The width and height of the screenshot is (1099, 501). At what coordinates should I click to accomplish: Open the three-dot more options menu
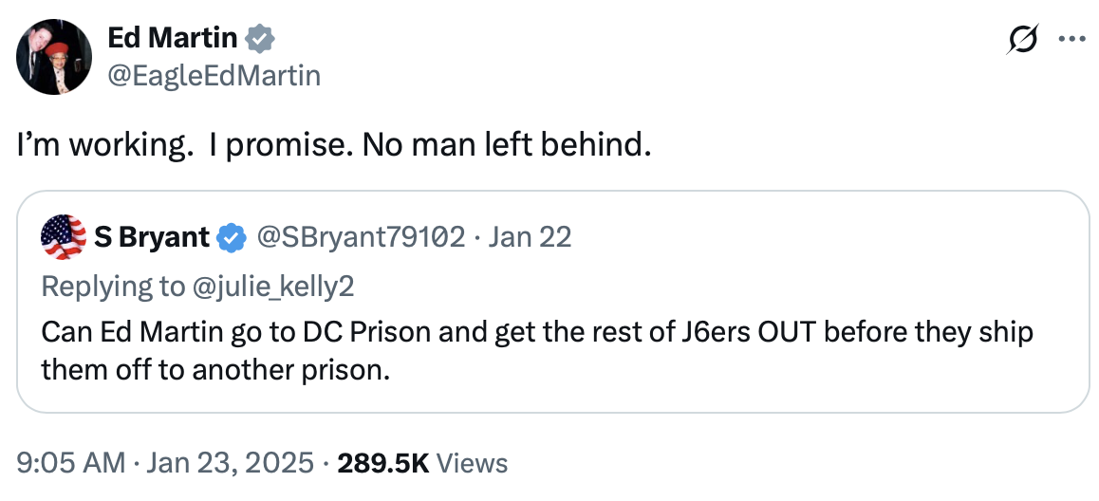(x=1071, y=40)
